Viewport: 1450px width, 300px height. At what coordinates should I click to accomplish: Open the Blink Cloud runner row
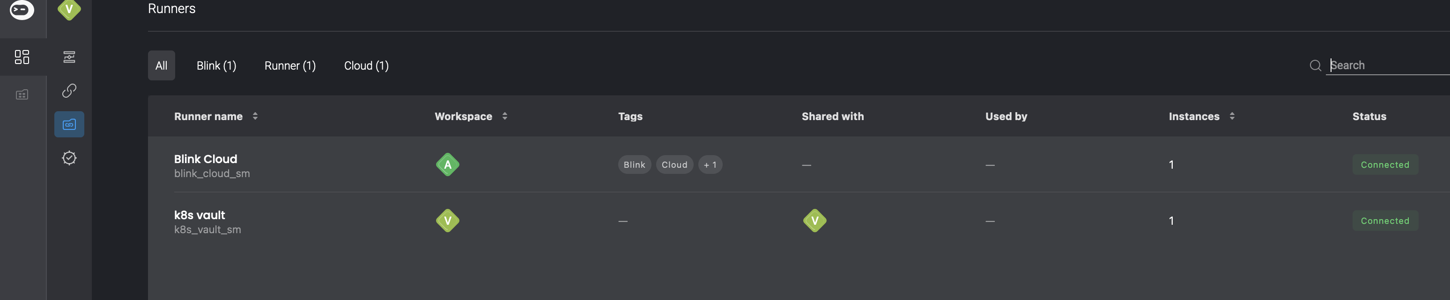(x=799, y=164)
